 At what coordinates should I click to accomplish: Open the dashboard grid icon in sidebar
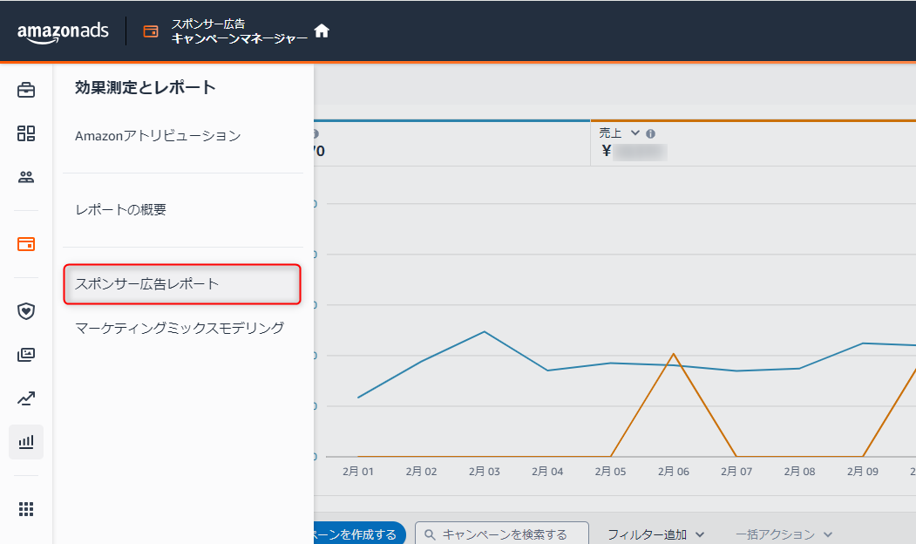[25, 133]
